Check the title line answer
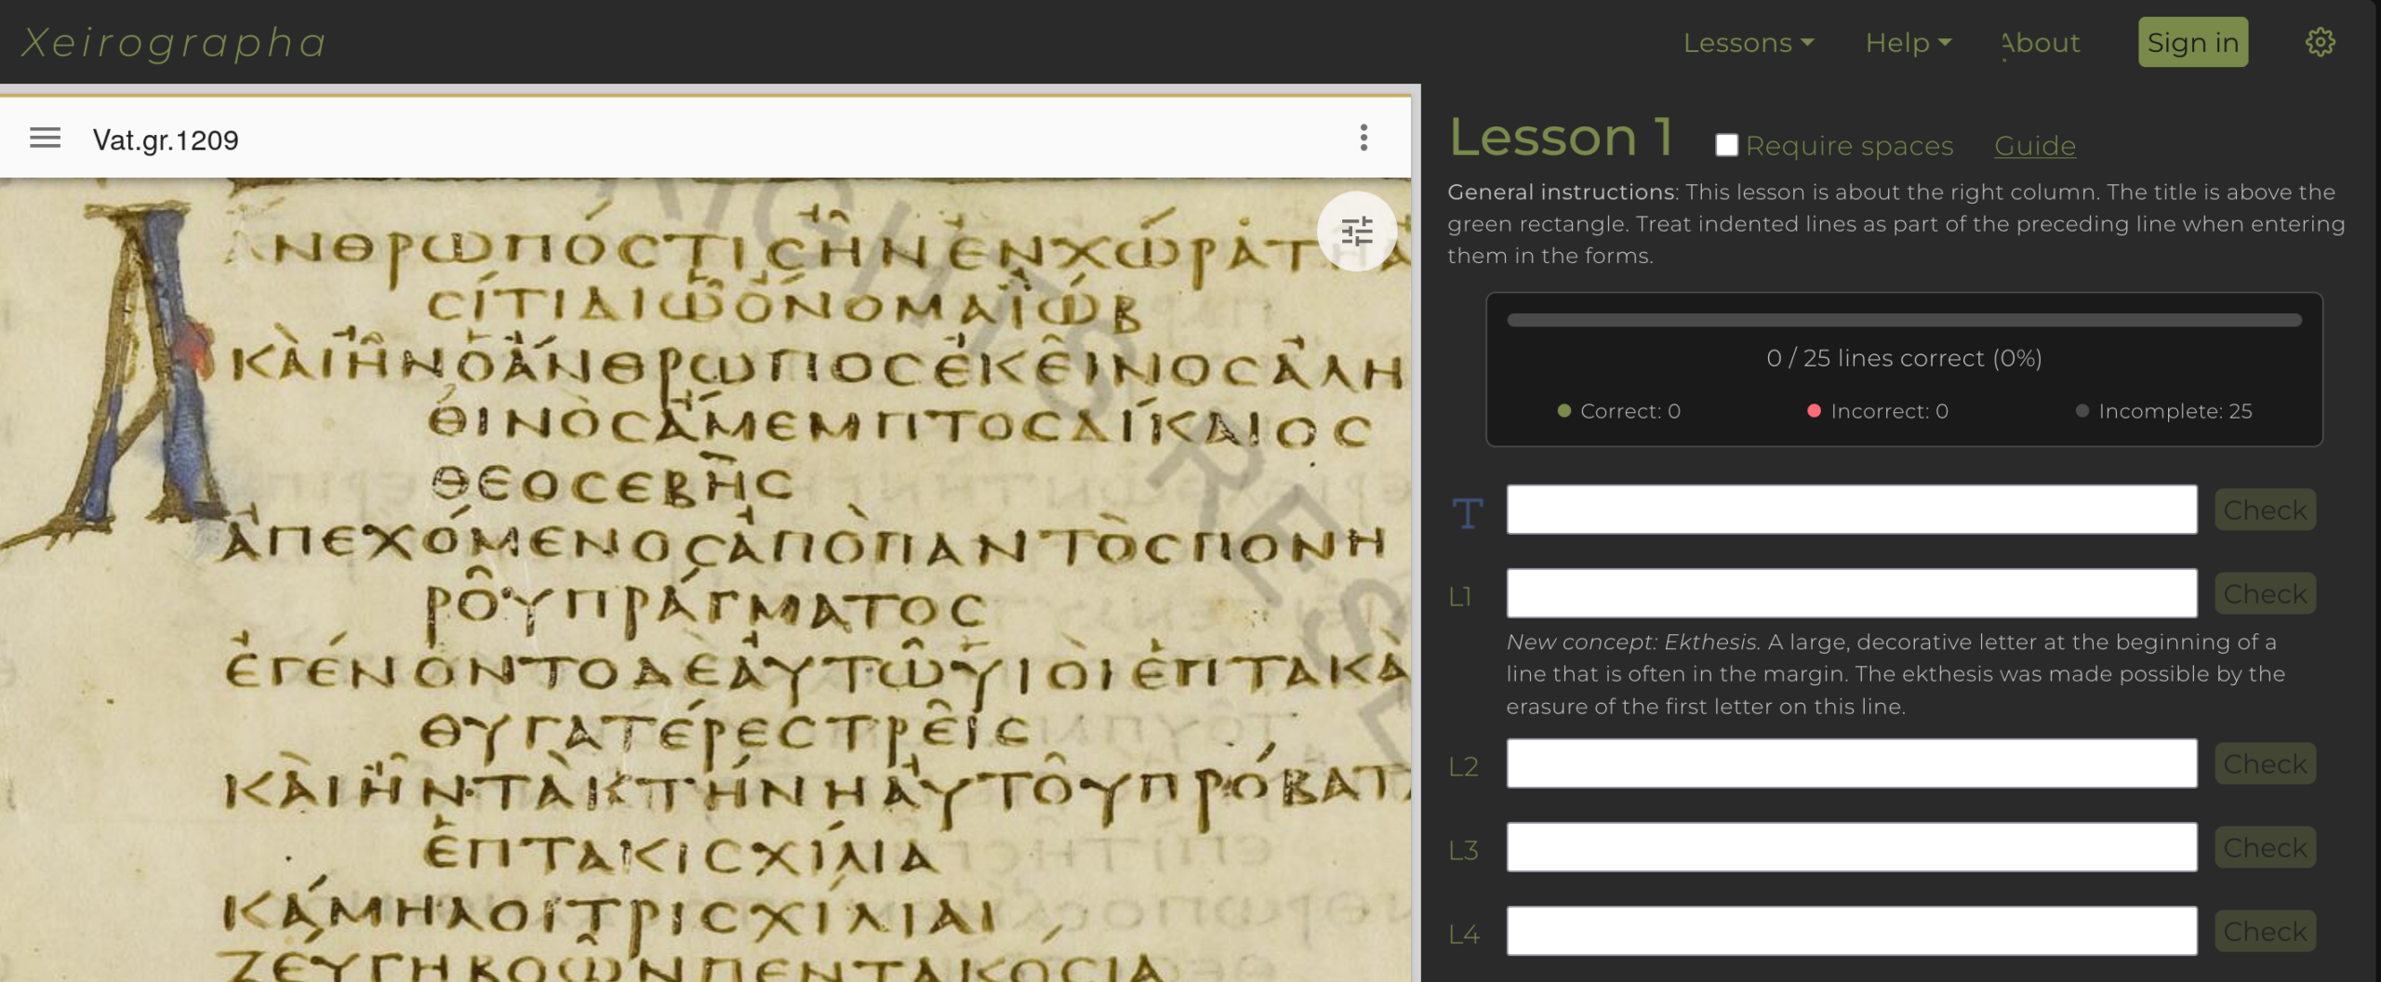Image resolution: width=2381 pixels, height=982 pixels. click(2265, 510)
